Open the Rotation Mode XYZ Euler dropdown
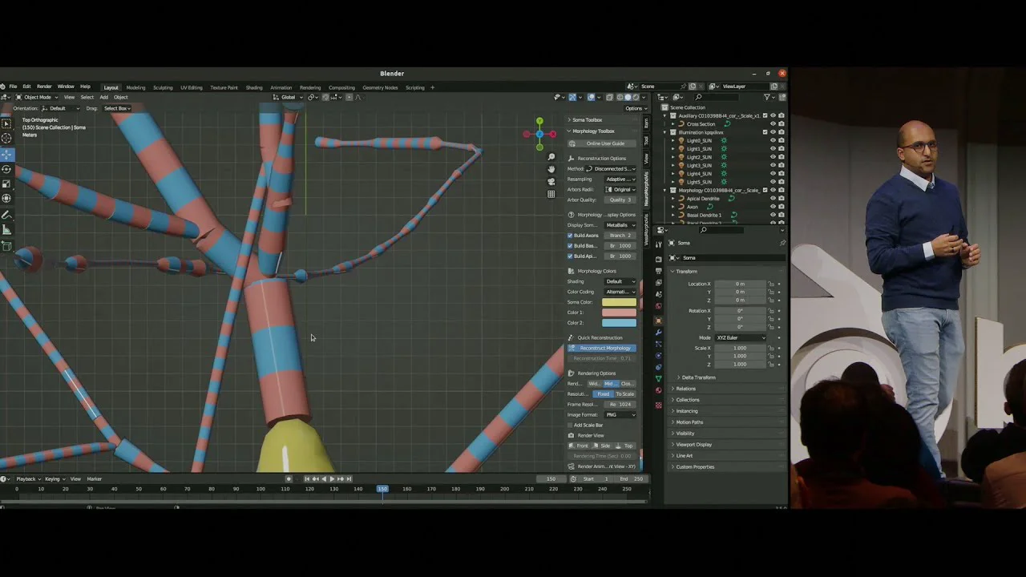This screenshot has height=577, width=1026. pyautogui.click(x=740, y=337)
